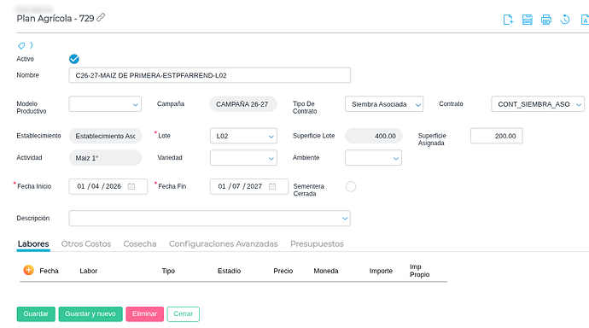This screenshot has width=589, height=328.
Task: Click the Fecha Fin date field
Action: [x=249, y=186]
